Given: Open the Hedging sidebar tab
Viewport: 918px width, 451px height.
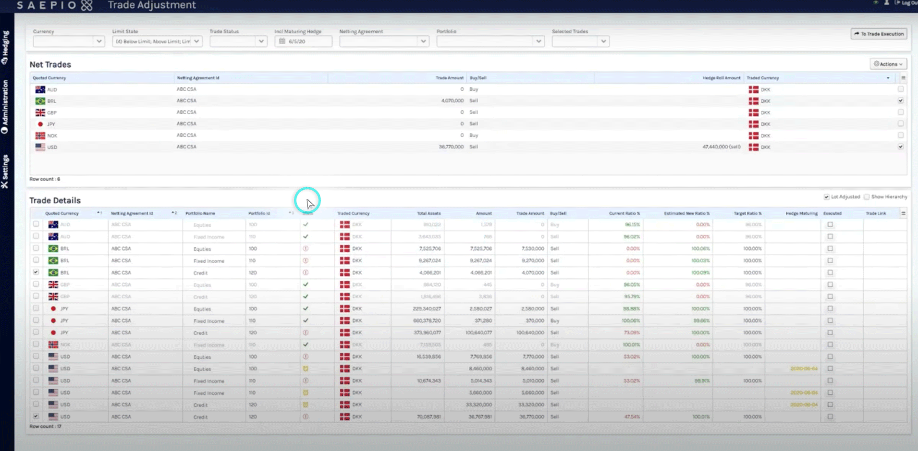Looking at the screenshot, I should tap(5, 48).
